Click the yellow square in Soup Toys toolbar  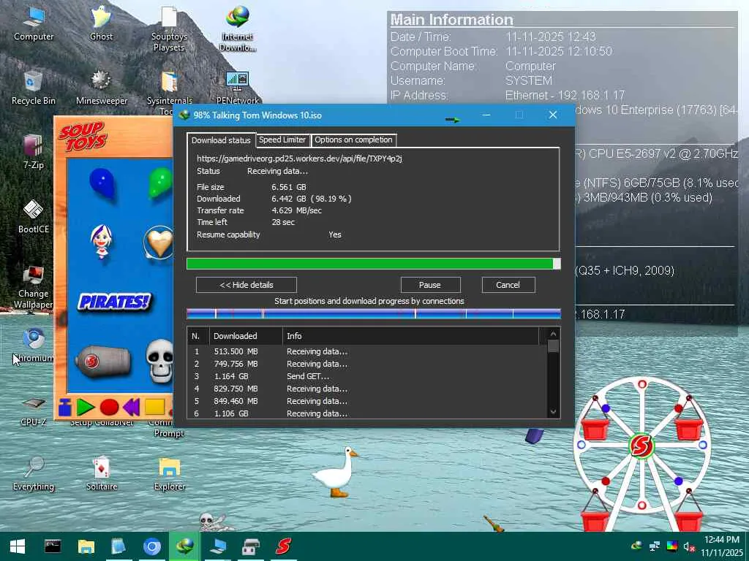[x=155, y=408]
